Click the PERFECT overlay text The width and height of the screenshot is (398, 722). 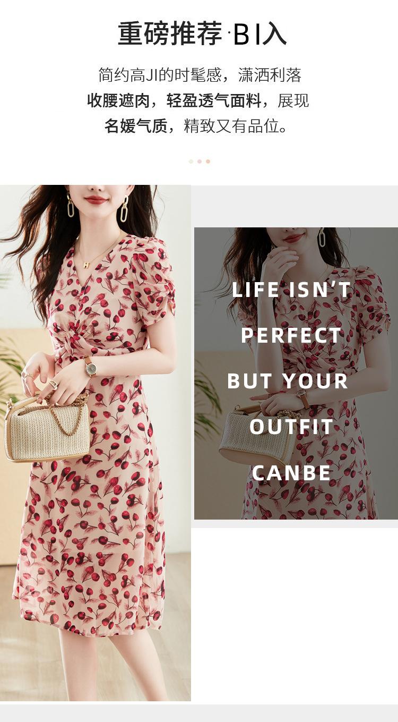point(292,336)
